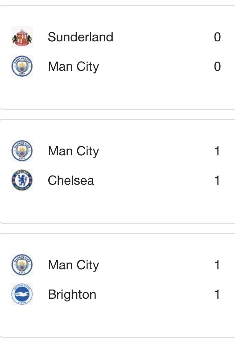Tap the Chelsea club crest
Viewport: 235px width, 341px height.
click(x=22, y=180)
